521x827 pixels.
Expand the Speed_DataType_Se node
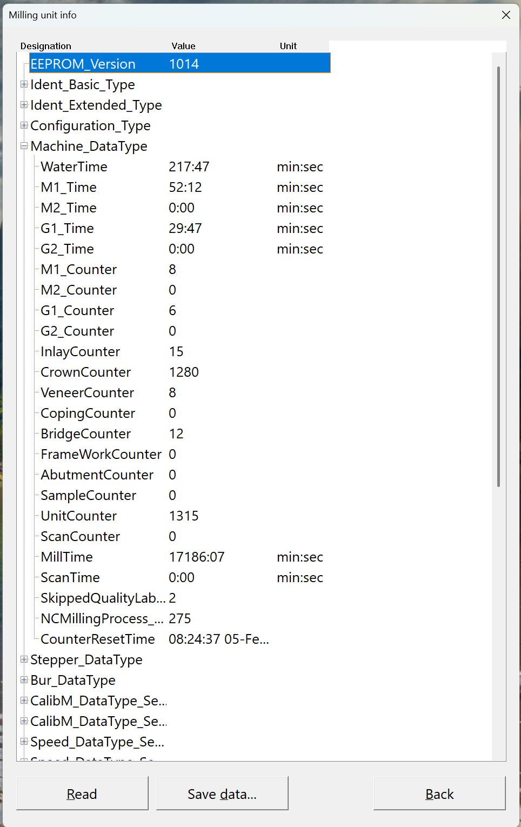coord(24,741)
